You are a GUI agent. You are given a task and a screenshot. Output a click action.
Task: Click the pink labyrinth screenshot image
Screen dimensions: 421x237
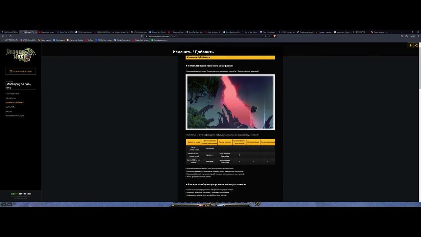click(230, 102)
